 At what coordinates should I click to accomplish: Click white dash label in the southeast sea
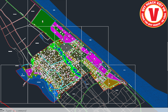(x=124, y=70)
